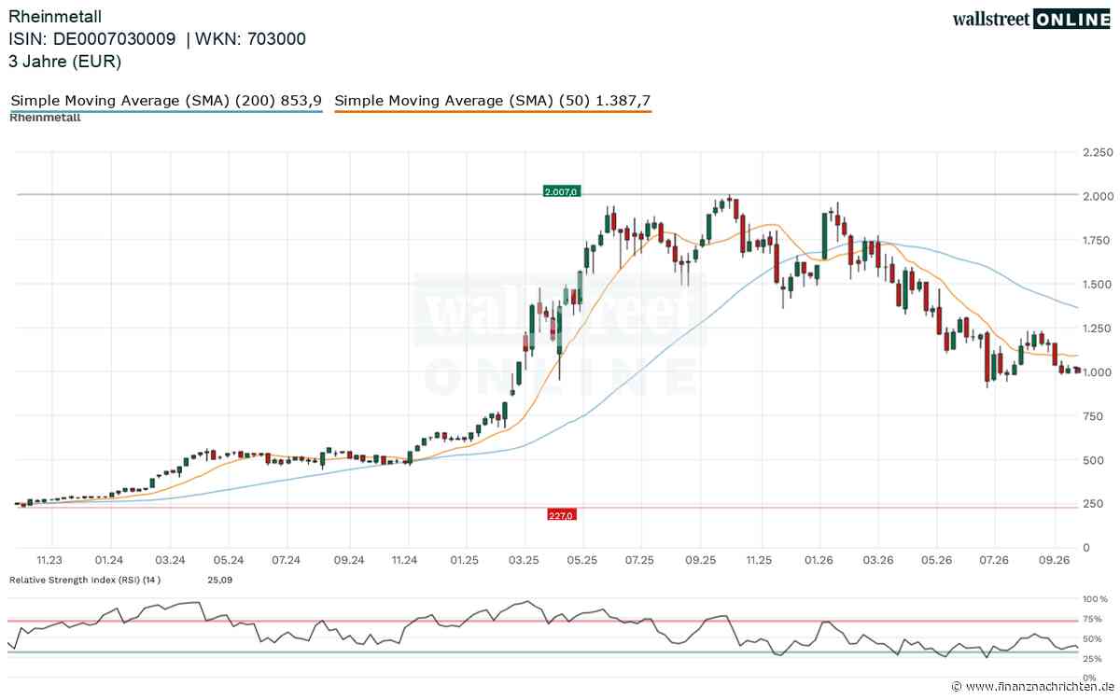
Task: Click the 07.25 date axis label
Action: (640, 560)
